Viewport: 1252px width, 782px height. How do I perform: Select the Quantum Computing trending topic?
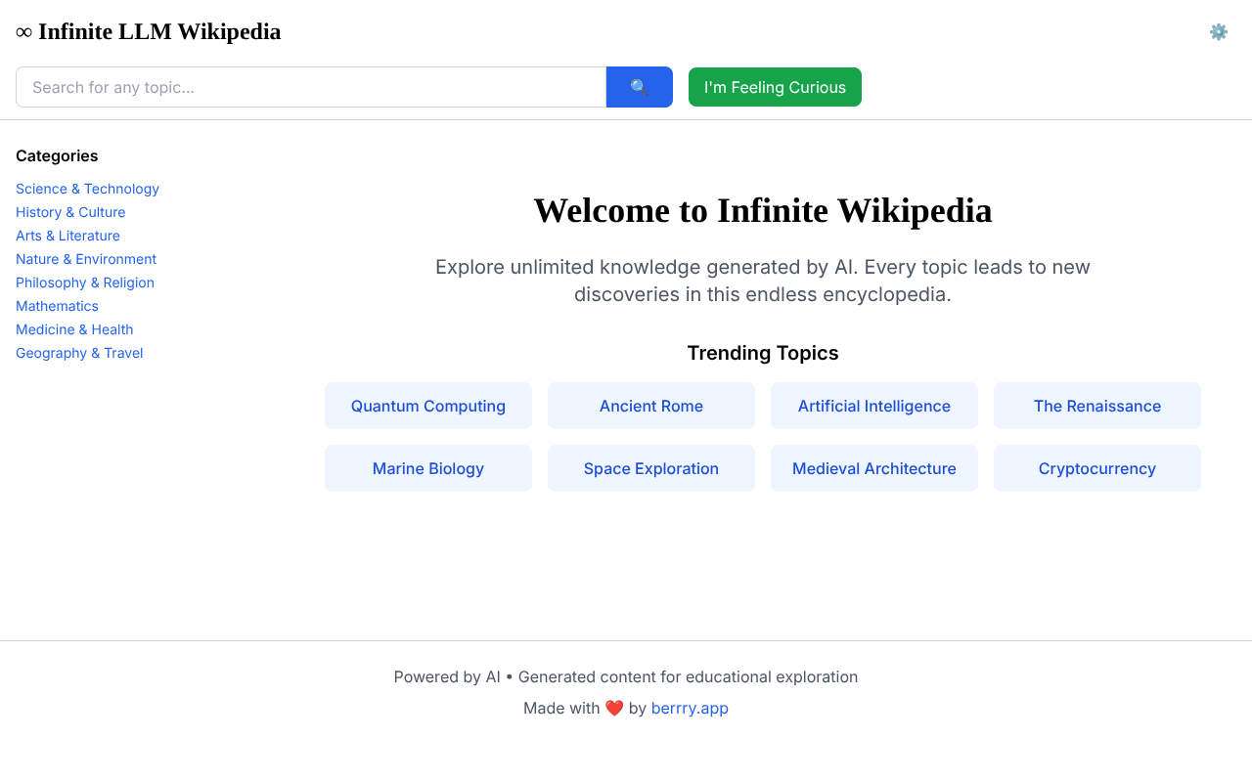pyautogui.click(x=428, y=406)
